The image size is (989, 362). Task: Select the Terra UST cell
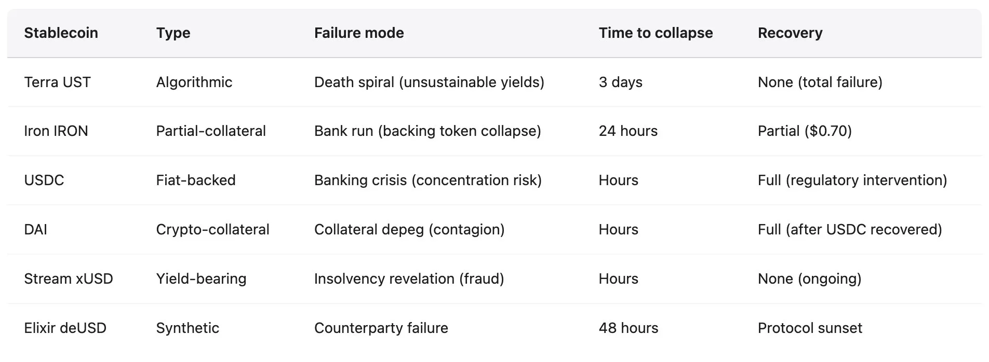[57, 82]
